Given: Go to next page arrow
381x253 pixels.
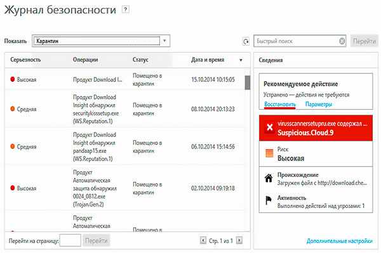Looking at the screenshot, I should 239,240.
